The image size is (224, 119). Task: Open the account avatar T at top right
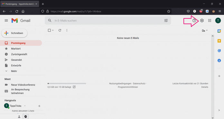coord(218,20)
